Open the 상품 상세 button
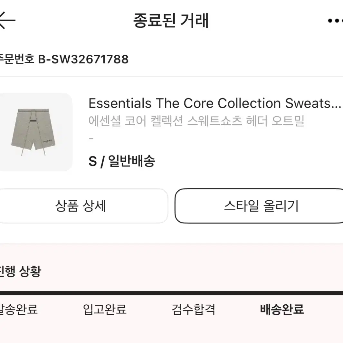 81,206
